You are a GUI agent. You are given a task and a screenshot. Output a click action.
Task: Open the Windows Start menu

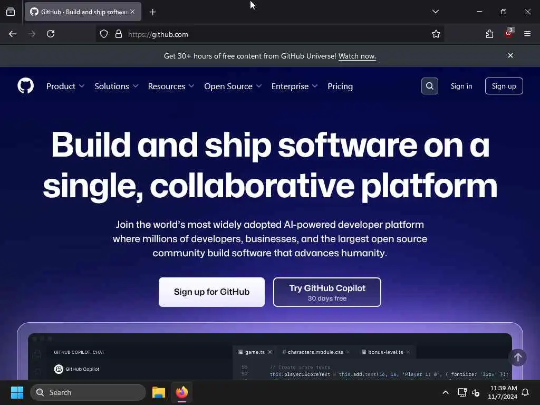[17, 392]
